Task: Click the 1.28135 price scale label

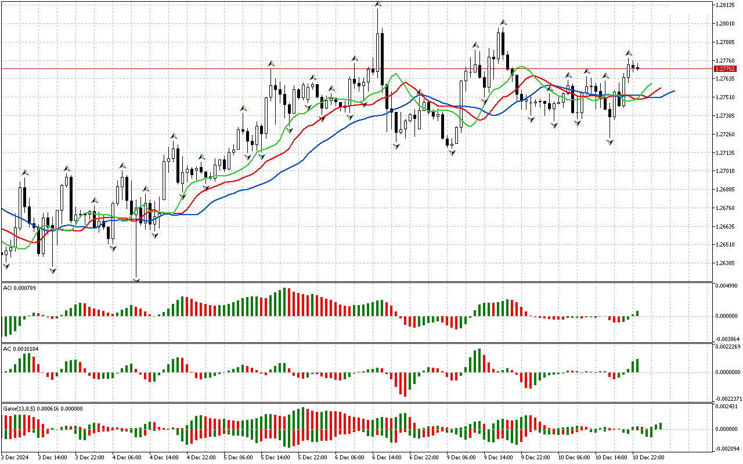Action: click(726, 5)
